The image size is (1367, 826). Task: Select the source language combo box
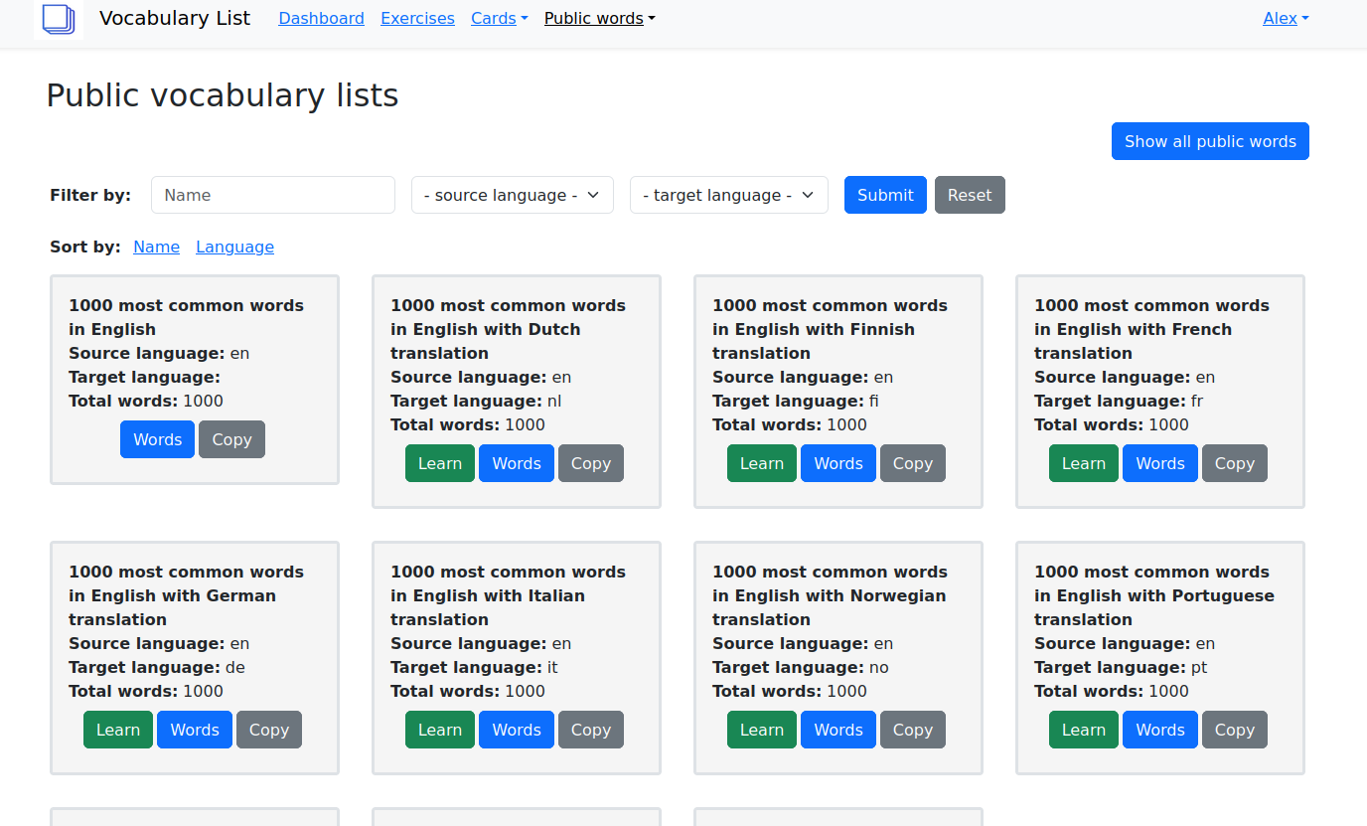pyautogui.click(x=512, y=195)
